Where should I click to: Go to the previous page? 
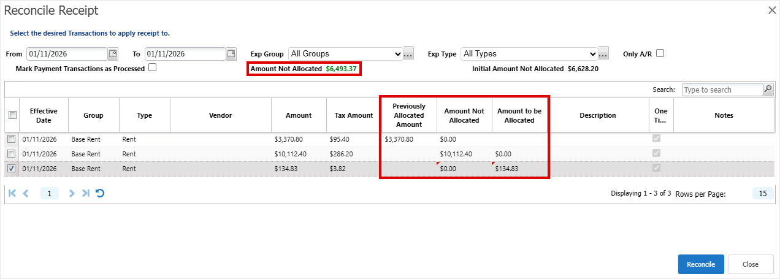click(26, 193)
